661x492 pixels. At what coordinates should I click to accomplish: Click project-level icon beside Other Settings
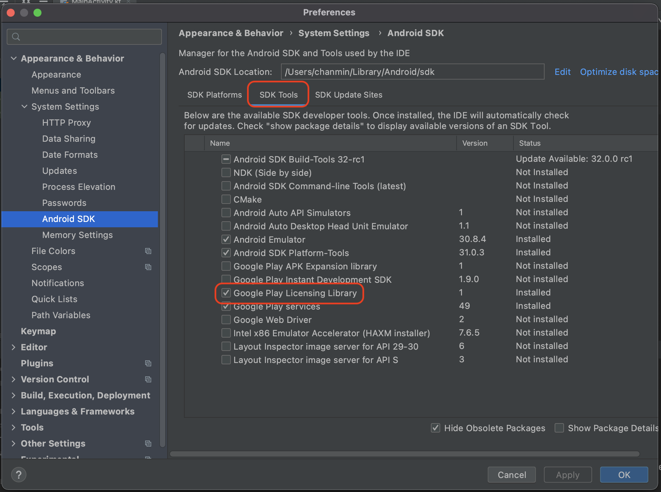click(x=148, y=444)
